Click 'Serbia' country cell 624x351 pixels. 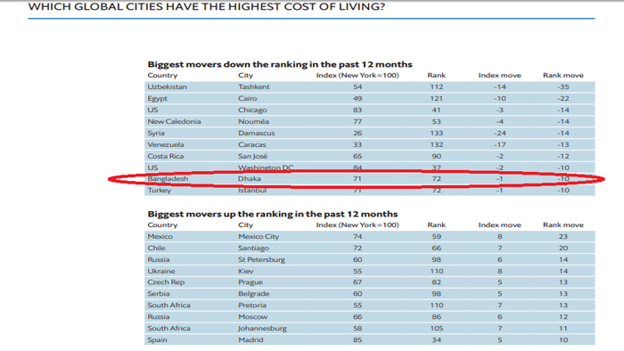point(159,294)
